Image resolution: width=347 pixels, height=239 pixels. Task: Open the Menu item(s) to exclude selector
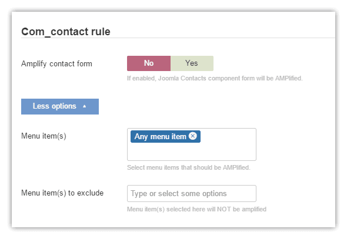point(192,194)
